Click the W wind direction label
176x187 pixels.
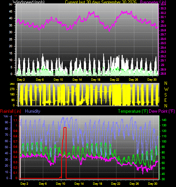pyautogui.click(x=166, y=89)
